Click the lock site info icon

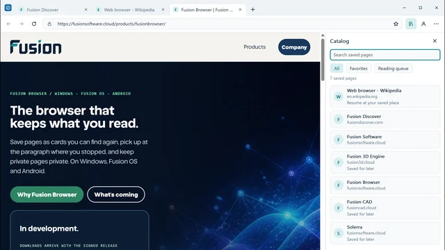[x=49, y=24]
